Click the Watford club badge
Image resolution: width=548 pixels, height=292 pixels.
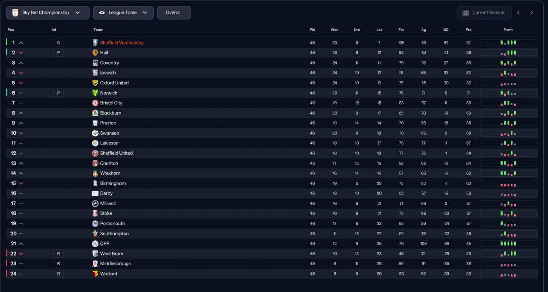pos(95,274)
